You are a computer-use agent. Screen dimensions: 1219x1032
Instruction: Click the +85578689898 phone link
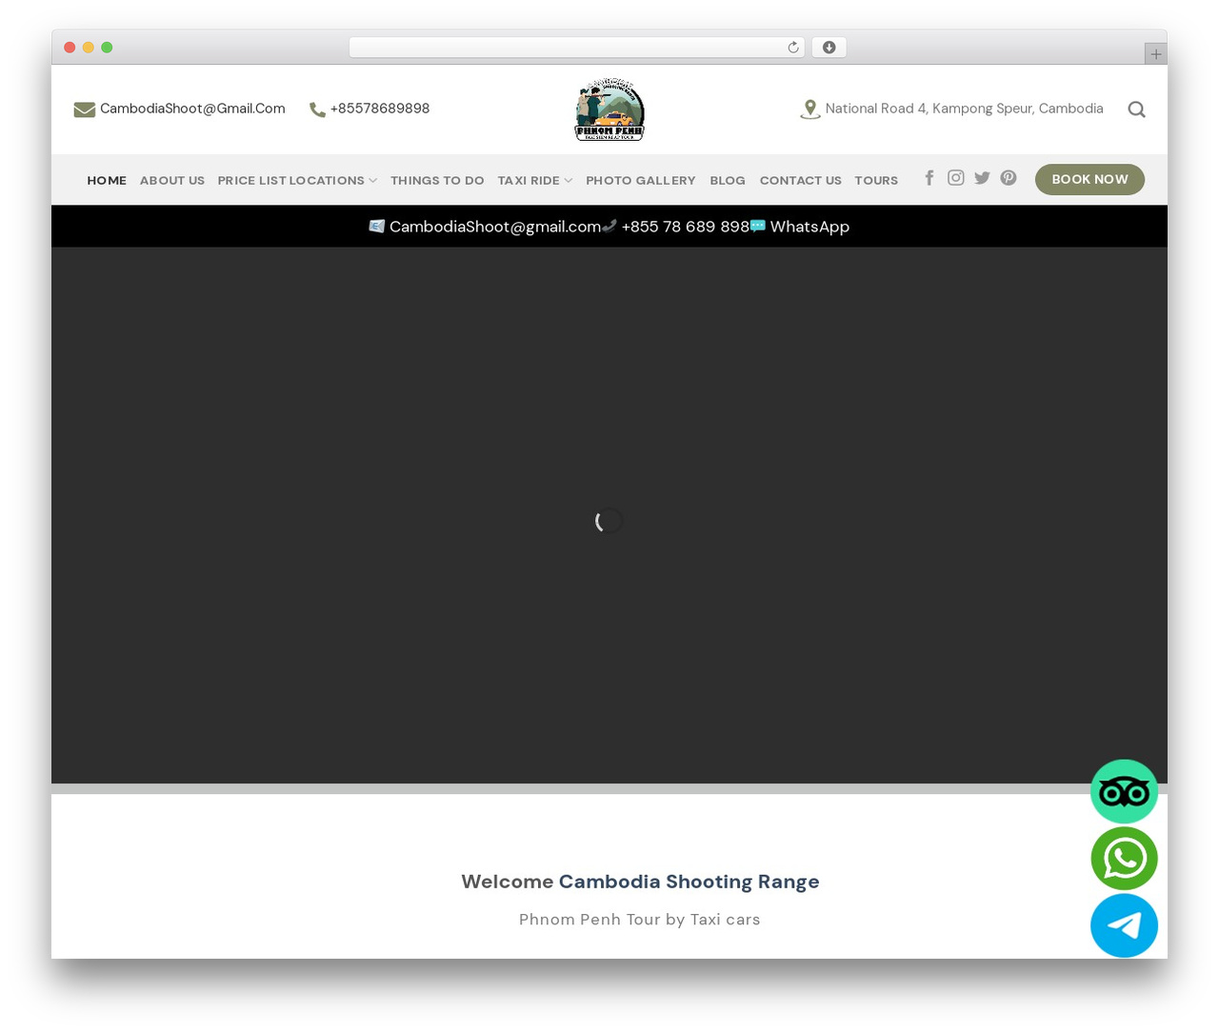pyautogui.click(x=380, y=109)
